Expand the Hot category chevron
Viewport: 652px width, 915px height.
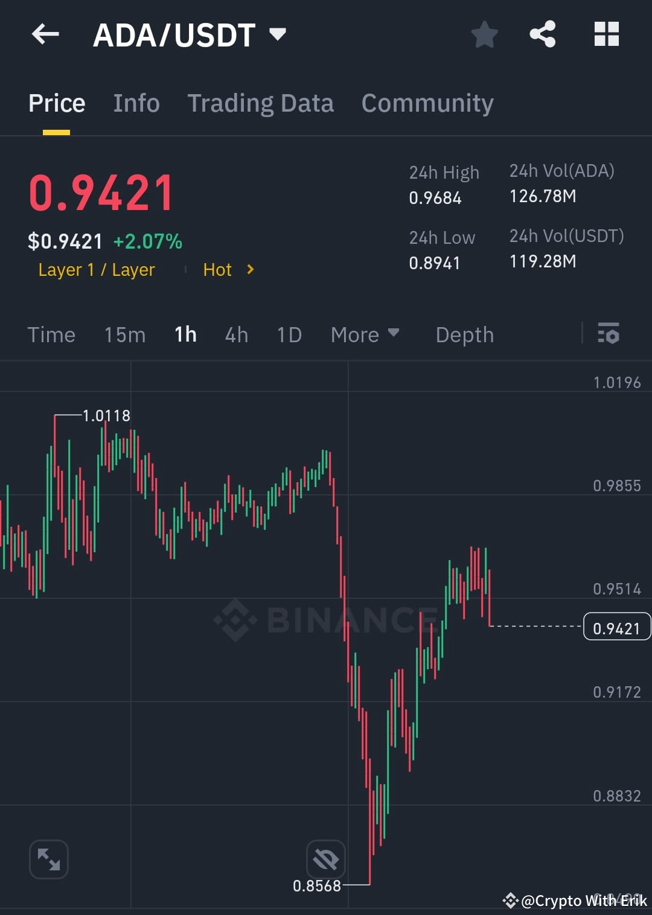(x=249, y=270)
